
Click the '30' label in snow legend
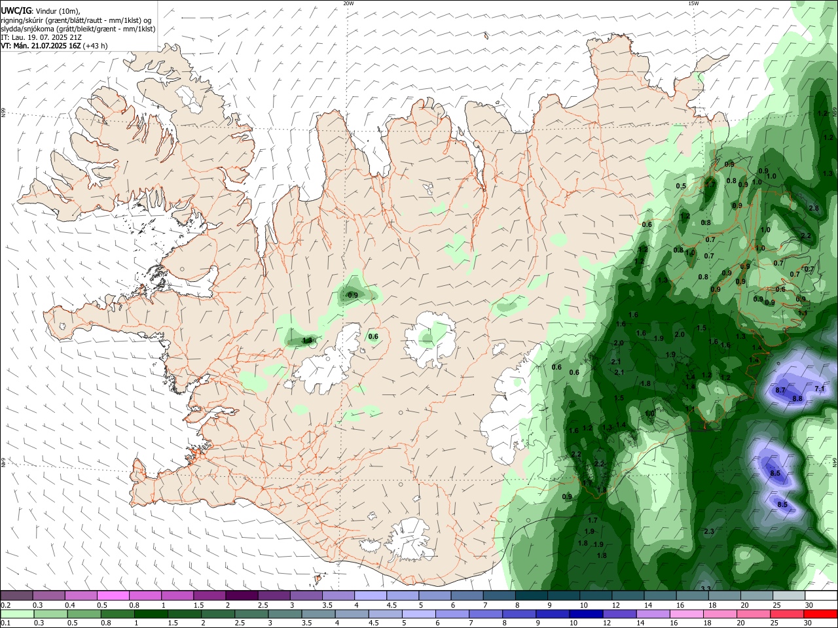(809, 605)
